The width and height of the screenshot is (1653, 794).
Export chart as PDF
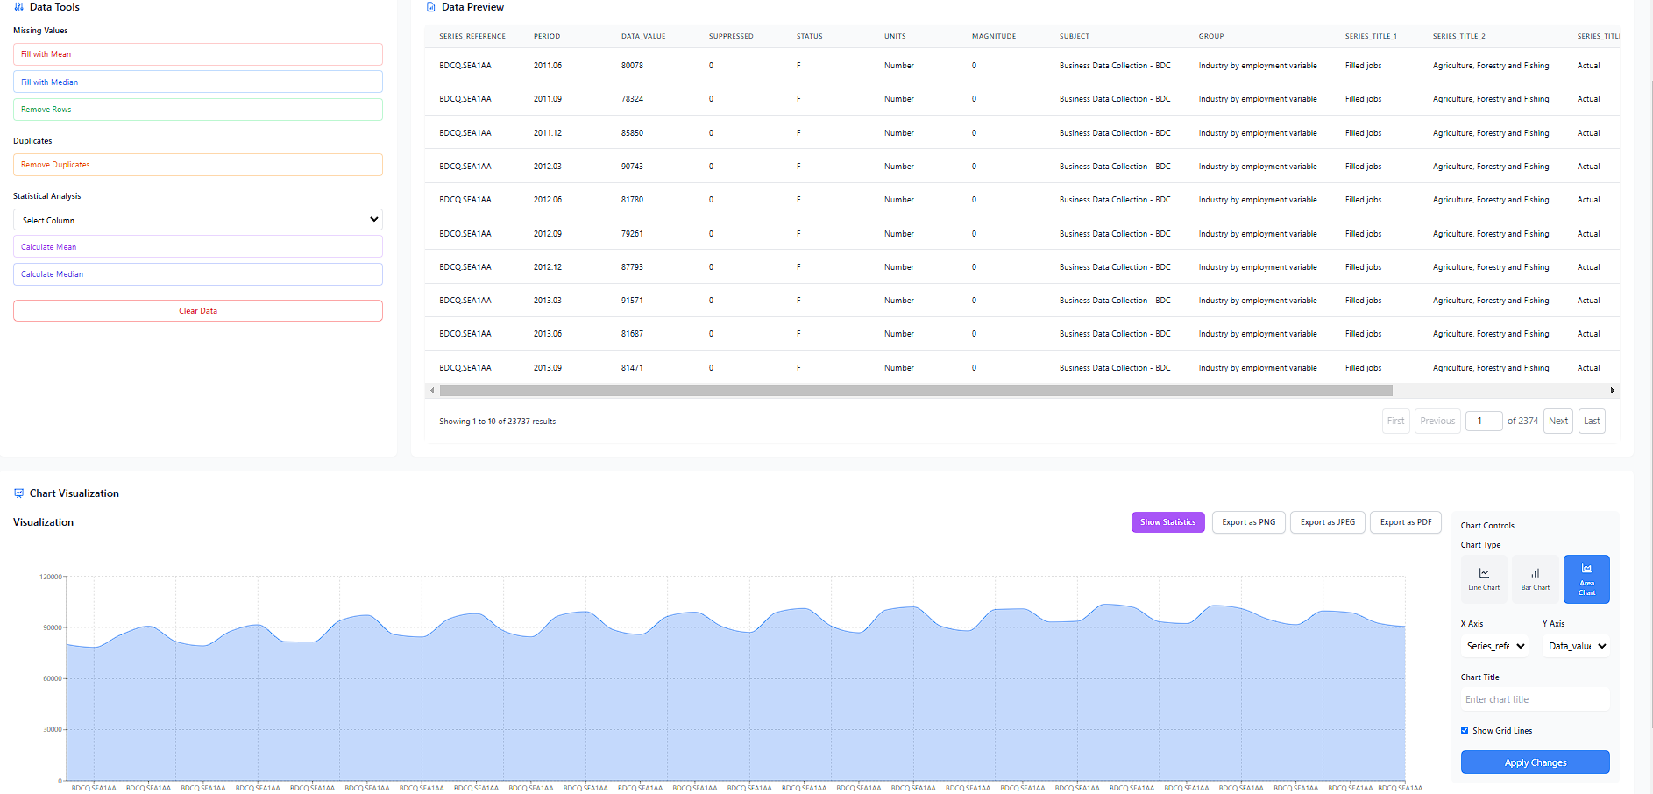pyautogui.click(x=1406, y=522)
